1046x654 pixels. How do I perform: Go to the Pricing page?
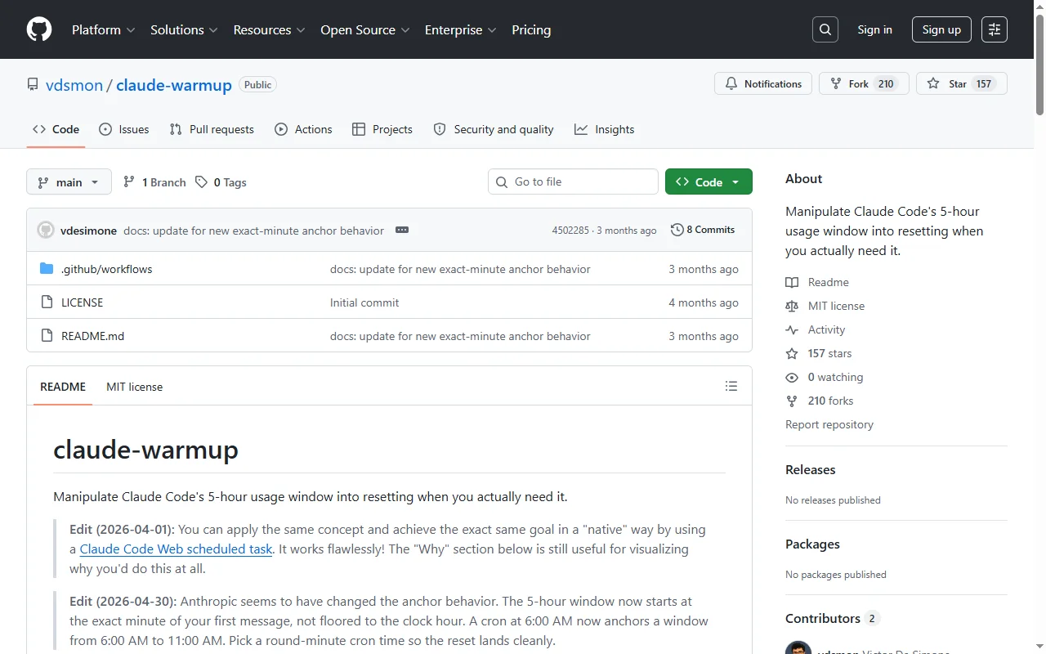[531, 29]
